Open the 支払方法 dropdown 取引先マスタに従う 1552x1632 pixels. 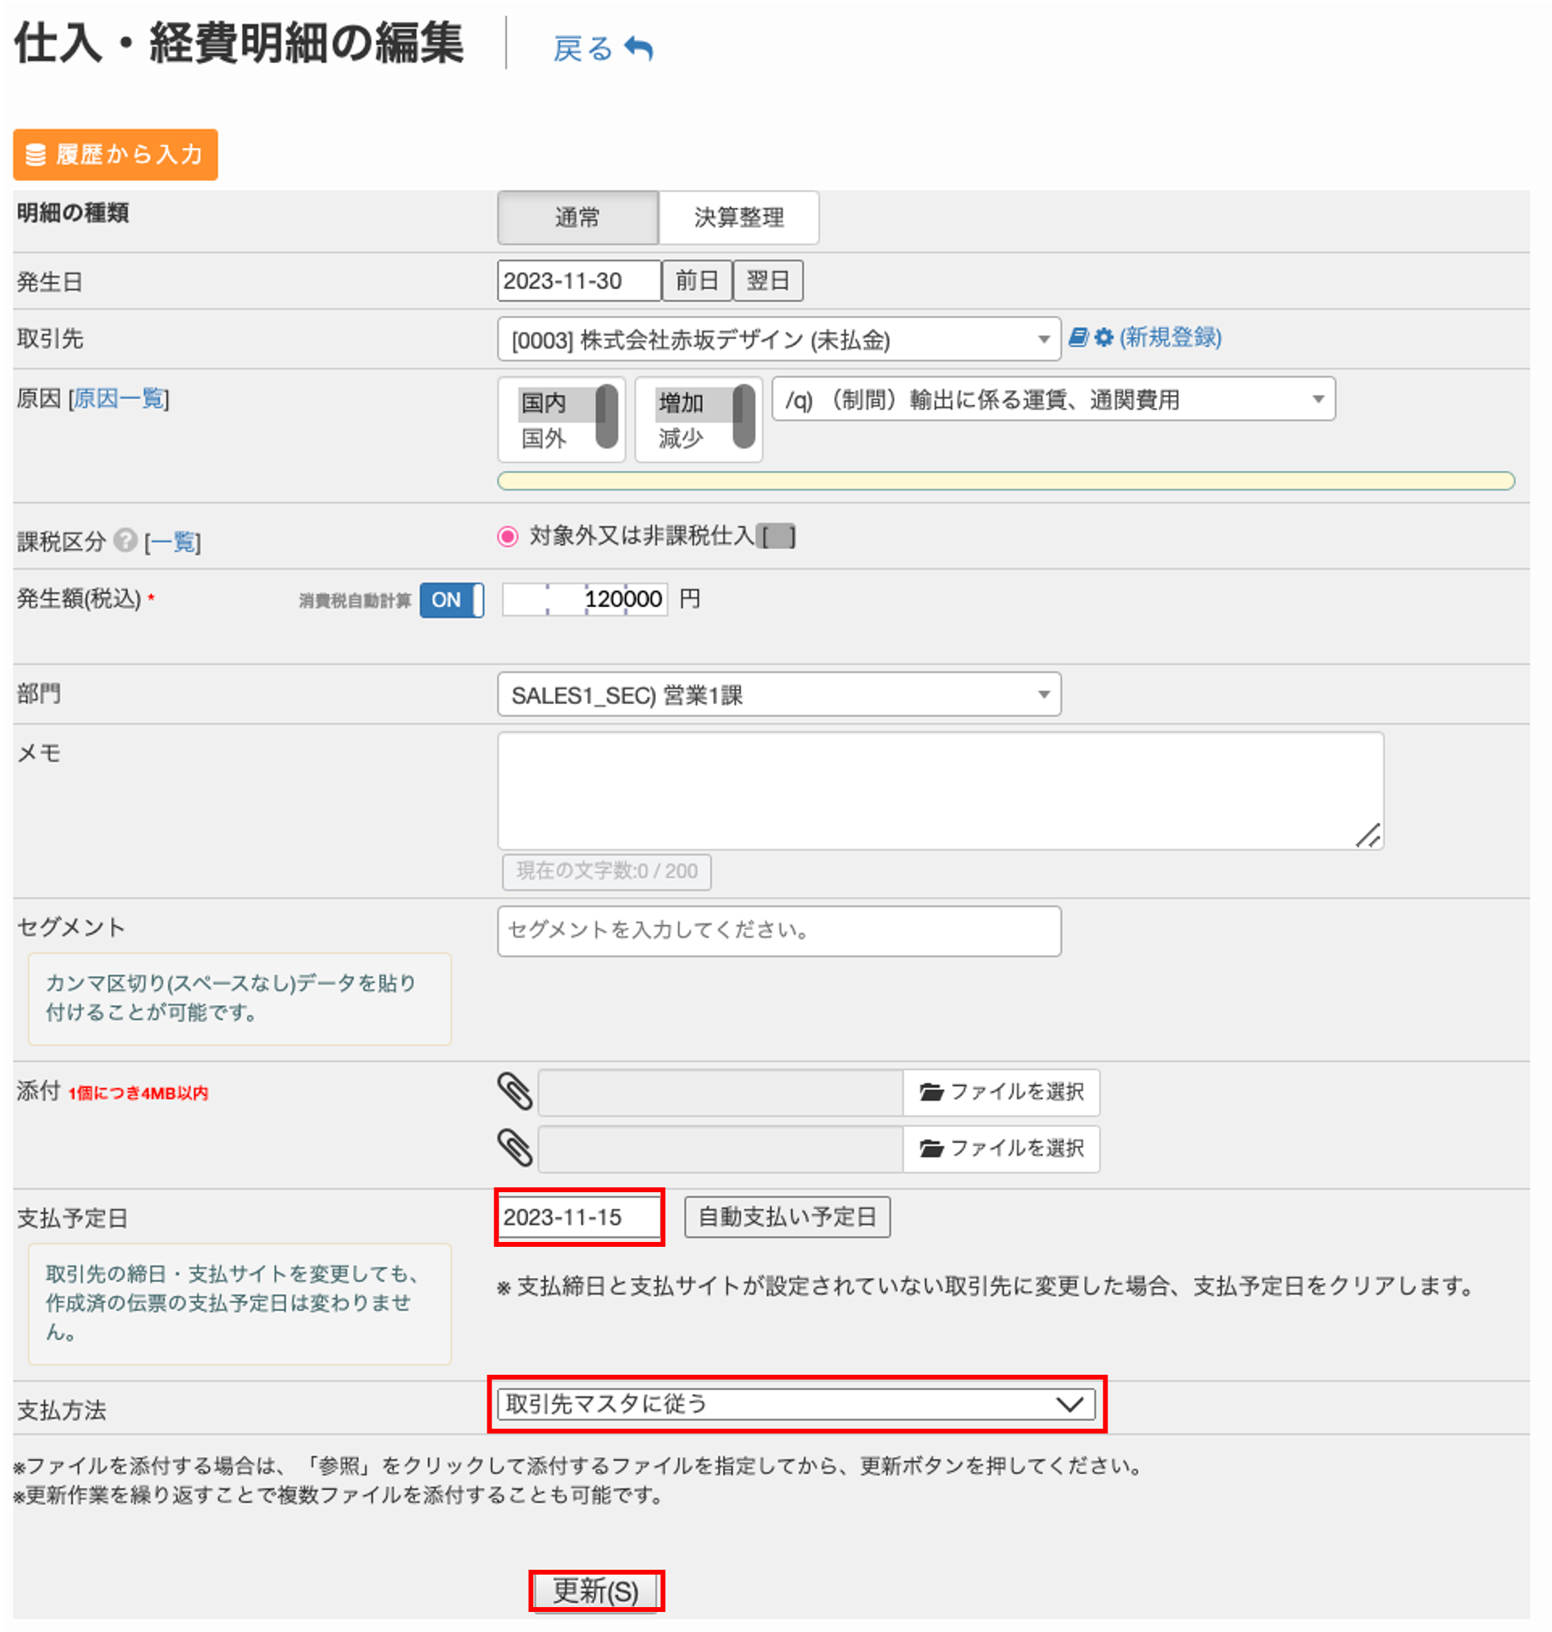[796, 1404]
